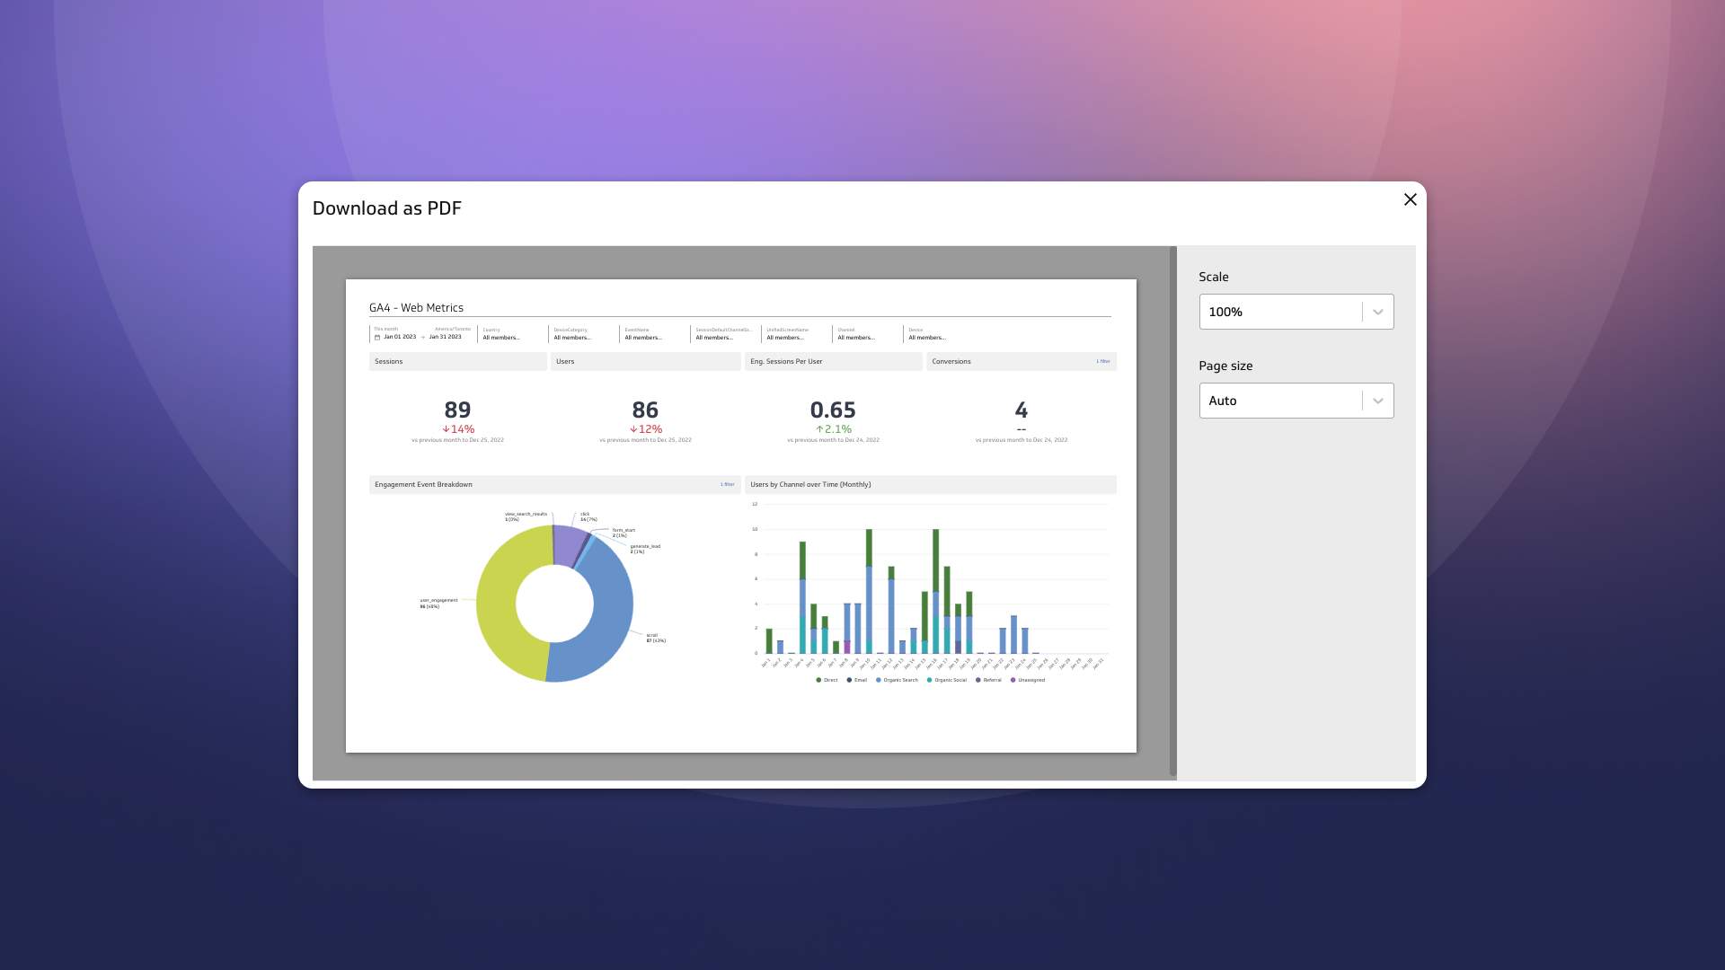
Task: Click the 1 filter link on Engagement Event Breakdown
Action: (728, 484)
